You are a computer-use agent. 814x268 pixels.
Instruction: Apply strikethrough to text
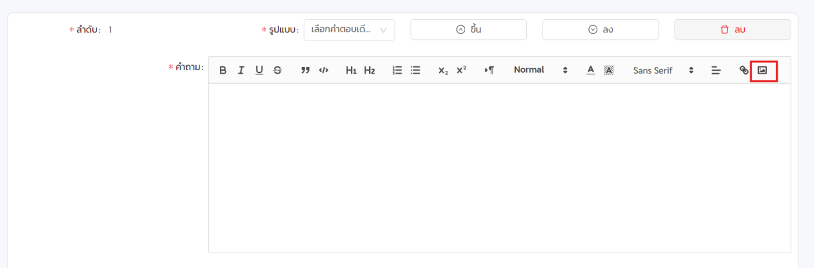pyautogui.click(x=277, y=70)
